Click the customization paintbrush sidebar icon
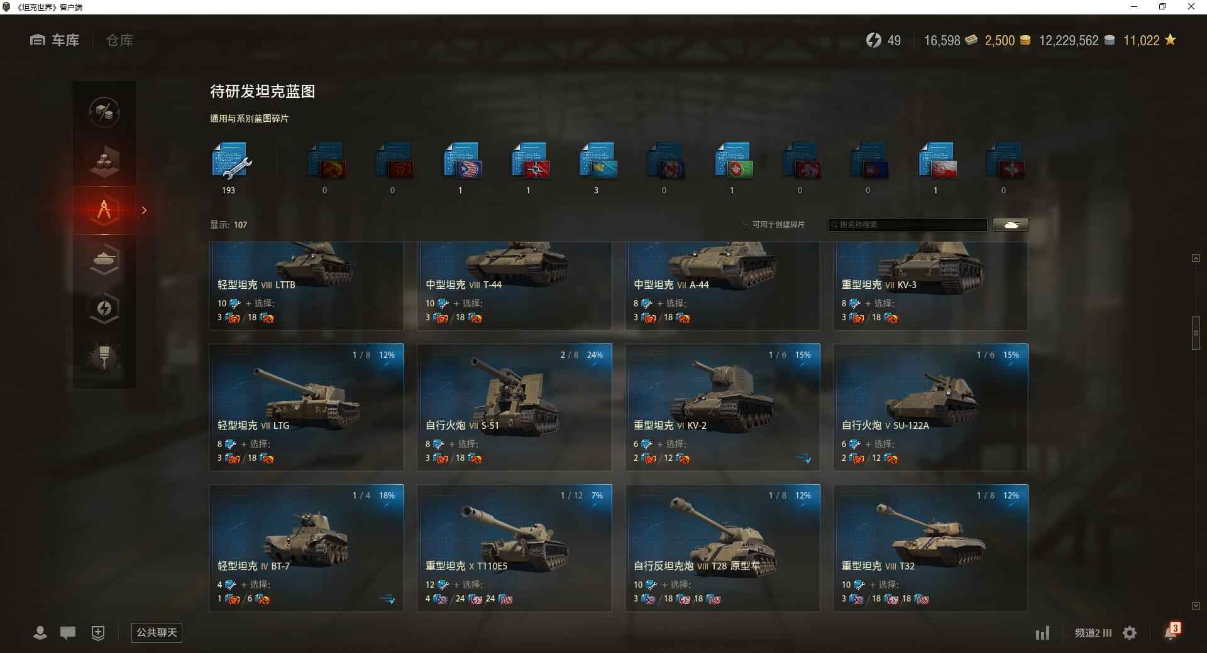The image size is (1207, 653). click(x=104, y=356)
